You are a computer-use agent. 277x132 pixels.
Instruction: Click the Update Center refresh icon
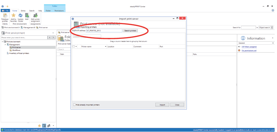[20, 15]
